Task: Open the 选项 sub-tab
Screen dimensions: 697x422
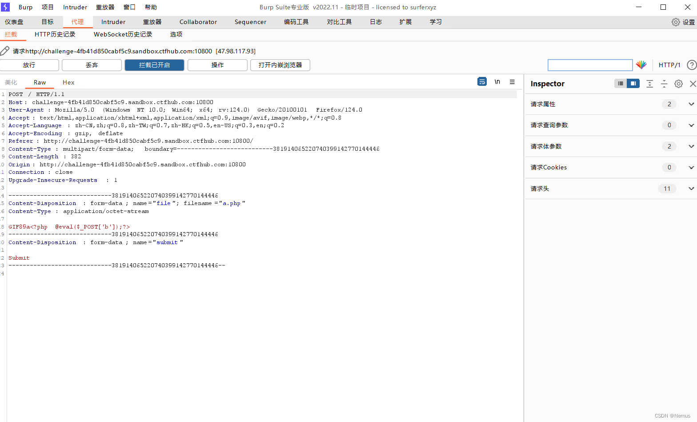Action: coord(176,34)
